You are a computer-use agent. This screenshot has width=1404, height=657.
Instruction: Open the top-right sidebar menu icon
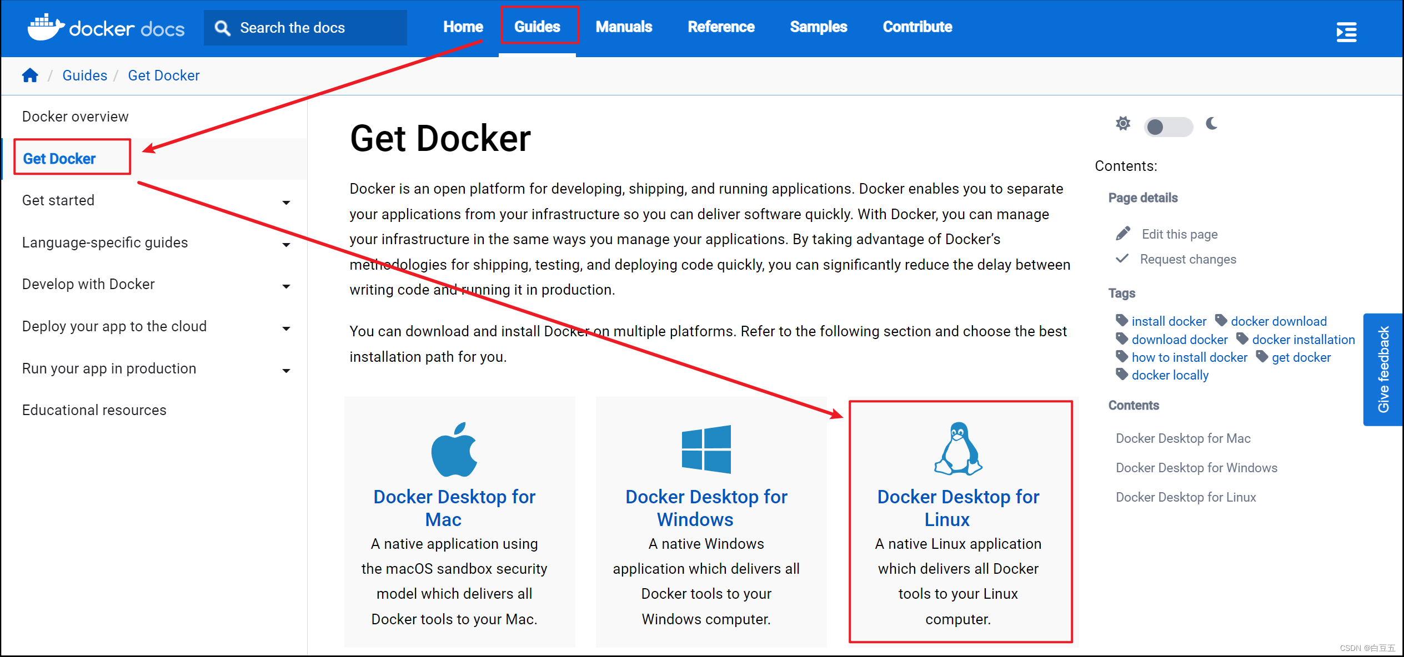point(1346,32)
